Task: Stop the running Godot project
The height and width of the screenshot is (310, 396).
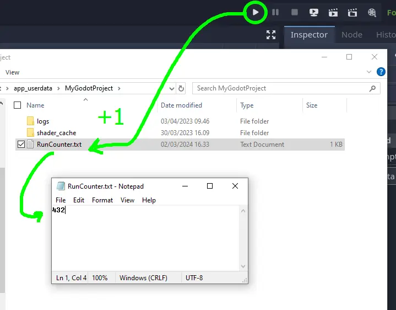Action: 295,12
